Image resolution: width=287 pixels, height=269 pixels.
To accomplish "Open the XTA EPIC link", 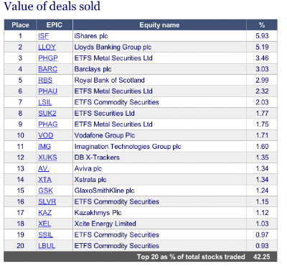I will pos(45,180).
